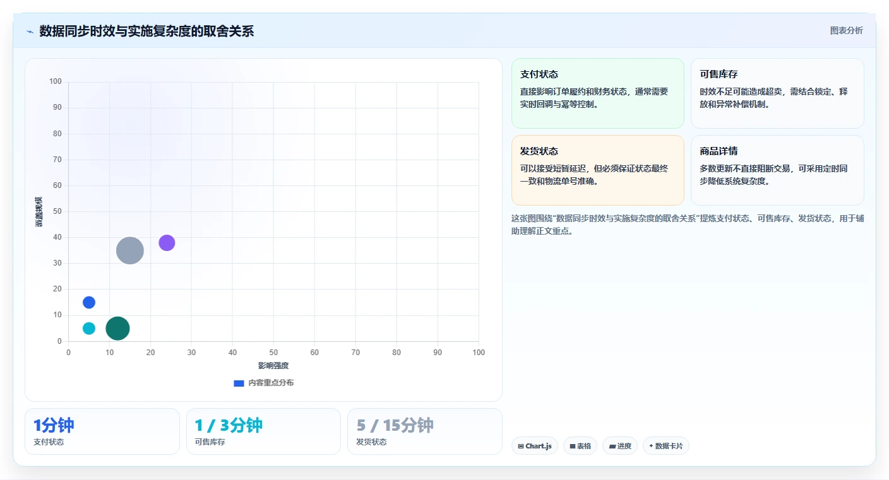Viewport: 889px width, 480px height.
Task: Open the 可售库存 description card
Action: 777,93
